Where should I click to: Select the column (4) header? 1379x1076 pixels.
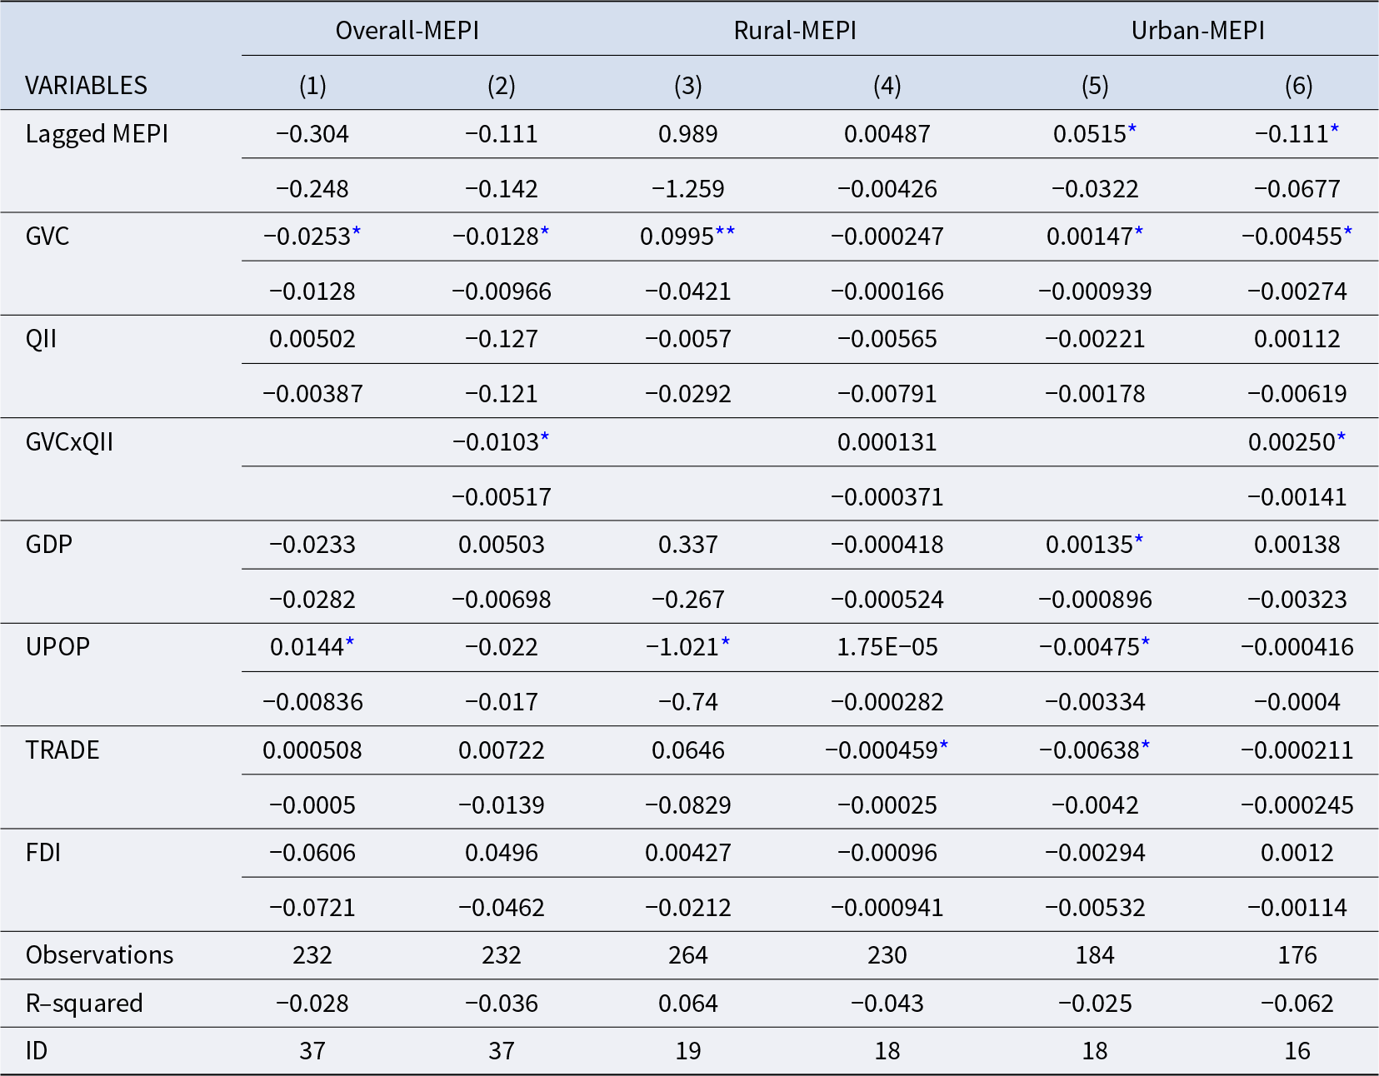pos(887,85)
